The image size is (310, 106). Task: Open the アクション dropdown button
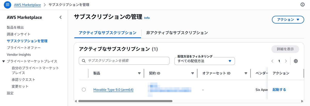(x=288, y=20)
